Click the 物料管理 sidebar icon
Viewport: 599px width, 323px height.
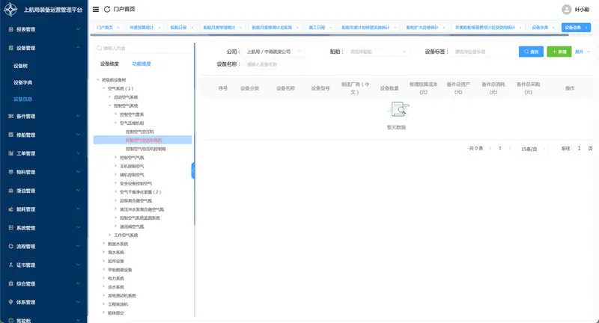point(11,172)
